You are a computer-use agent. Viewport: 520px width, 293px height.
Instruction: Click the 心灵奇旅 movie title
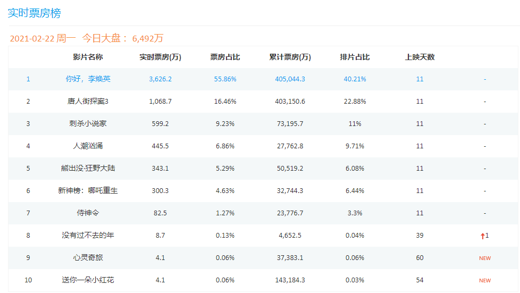pos(88,257)
